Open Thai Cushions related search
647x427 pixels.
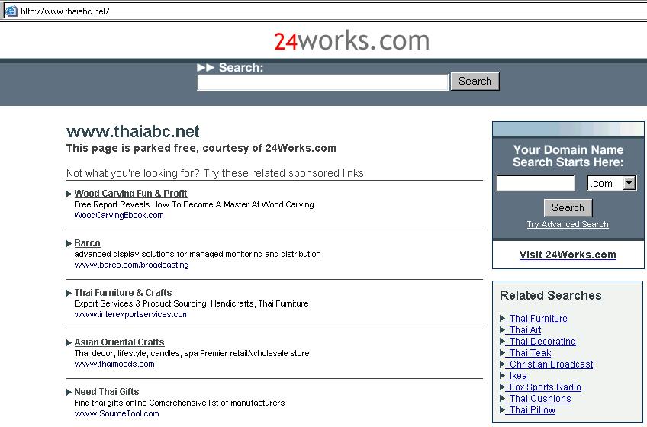[x=540, y=399]
